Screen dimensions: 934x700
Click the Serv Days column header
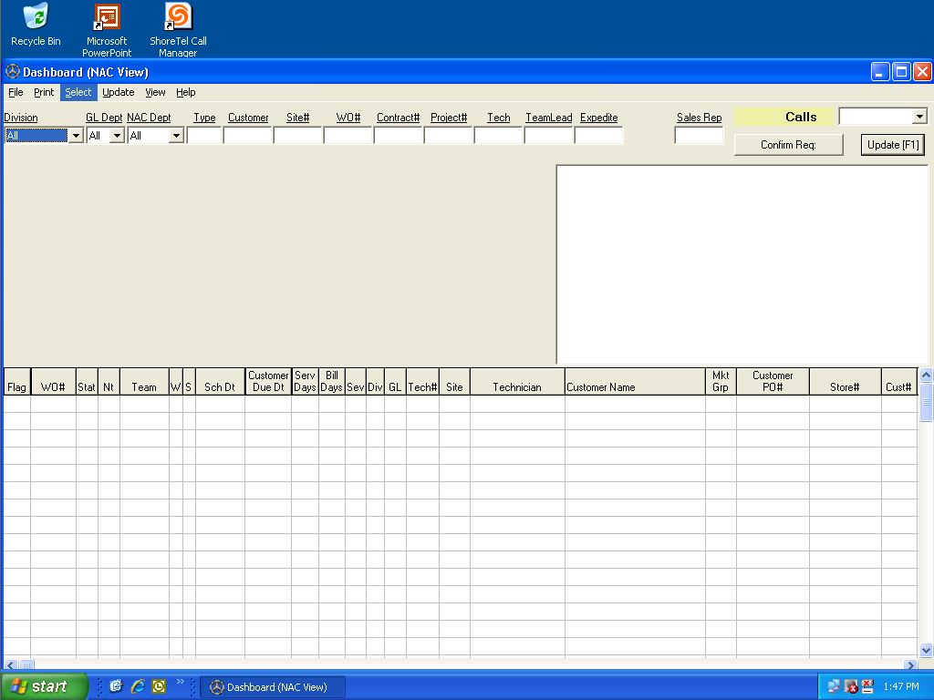(x=305, y=382)
